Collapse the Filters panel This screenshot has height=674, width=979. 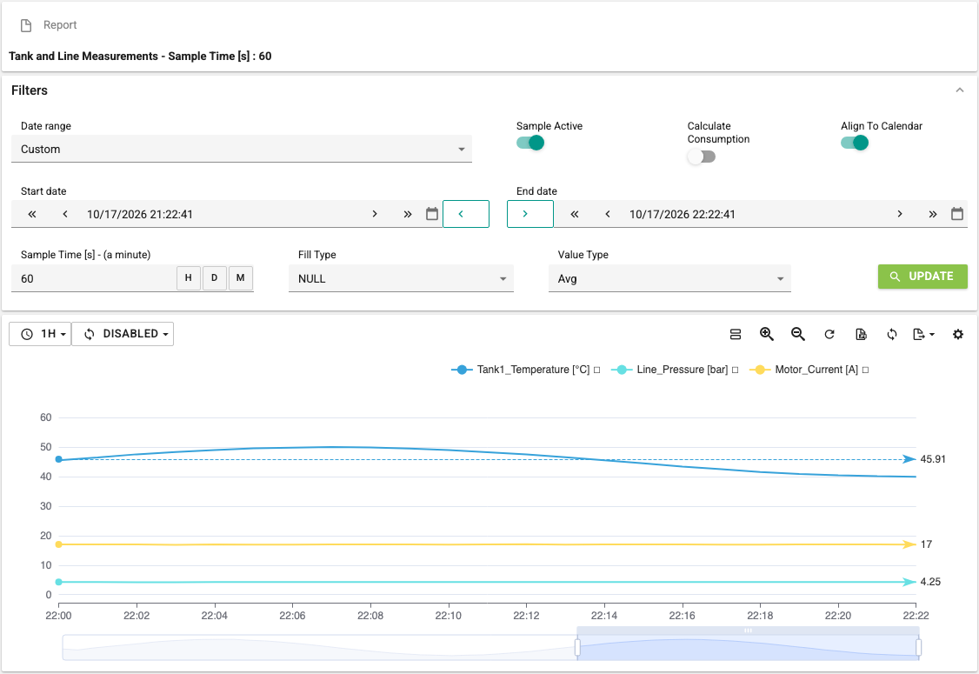960,90
